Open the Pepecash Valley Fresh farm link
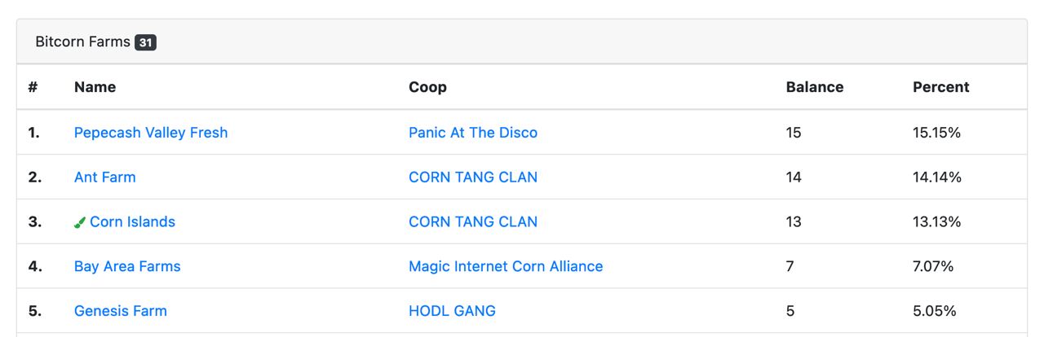This screenshot has width=1044, height=337. point(151,133)
